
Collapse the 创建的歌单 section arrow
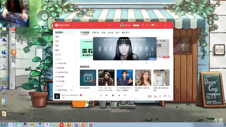pos(64,86)
